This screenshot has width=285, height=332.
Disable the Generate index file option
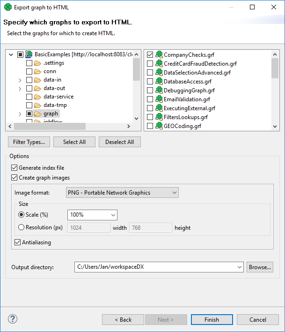coord(14,168)
